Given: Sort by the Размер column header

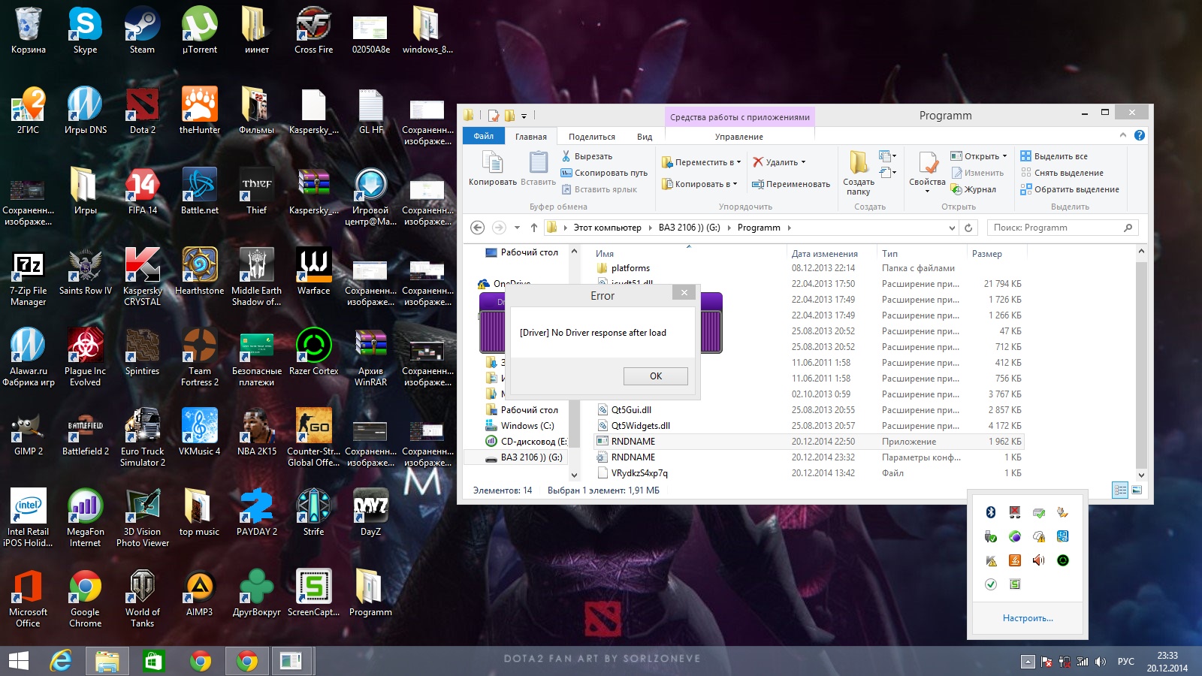Looking at the screenshot, I should point(986,254).
